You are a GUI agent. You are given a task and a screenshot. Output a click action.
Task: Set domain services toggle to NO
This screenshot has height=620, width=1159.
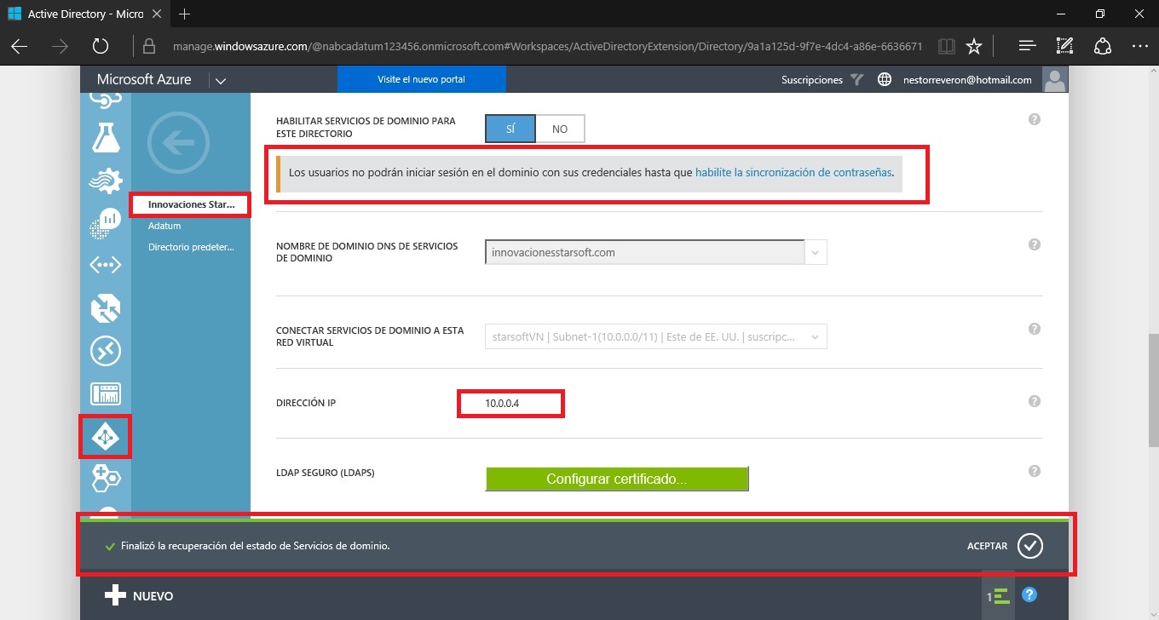coord(560,129)
